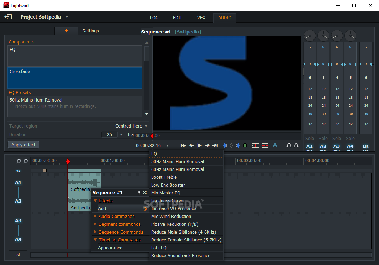Click the voice-over microphone icon
This screenshot has height=265, width=379.
pos(275,145)
